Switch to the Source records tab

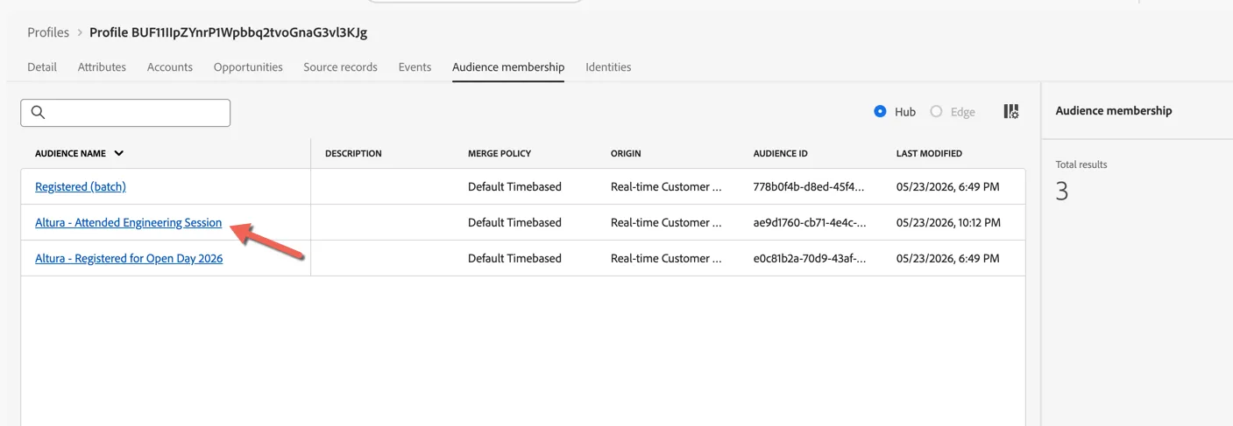point(340,66)
